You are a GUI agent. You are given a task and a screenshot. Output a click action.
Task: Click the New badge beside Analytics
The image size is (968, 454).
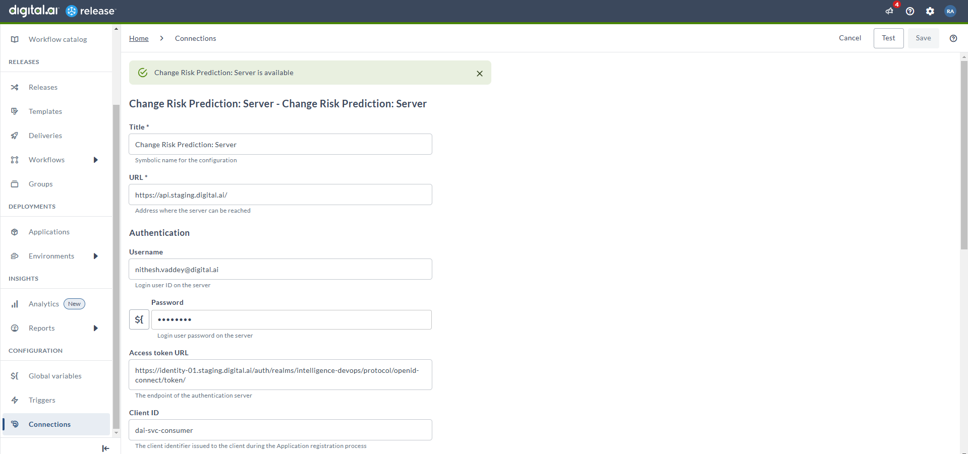click(x=74, y=304)
